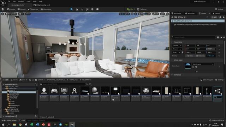Collapse the Transform section
Viewport: 226px width, 127px height.
pyautogui.click(x=172, y=42)
